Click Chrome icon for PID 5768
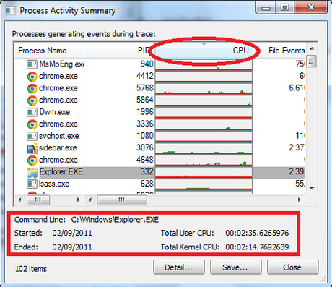The image size is (332, 287). pyautogui.click(x=32, y=88)
